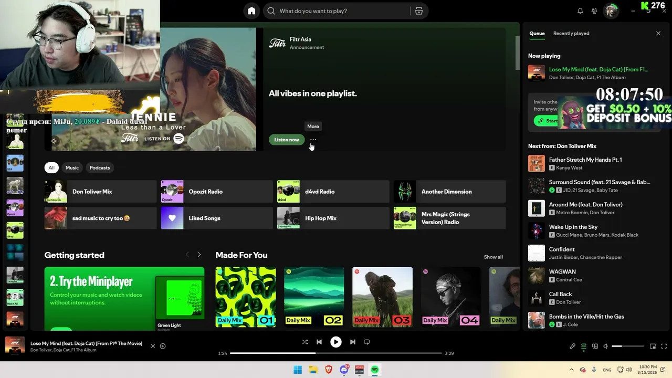Open Windows Start menu

tap(298, 370)
